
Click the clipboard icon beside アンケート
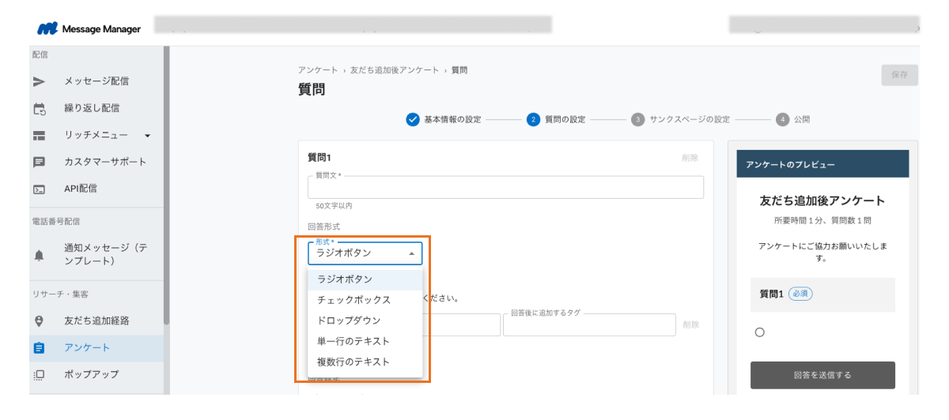click(x=39, y=347)
